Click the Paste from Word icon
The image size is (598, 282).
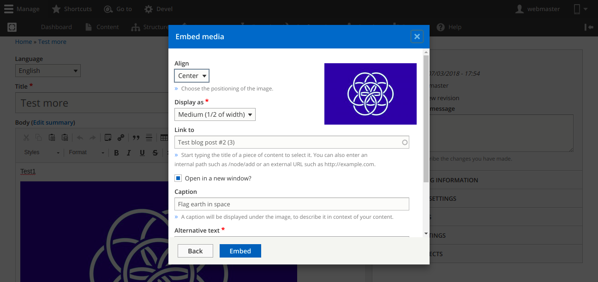pos(65,138)
